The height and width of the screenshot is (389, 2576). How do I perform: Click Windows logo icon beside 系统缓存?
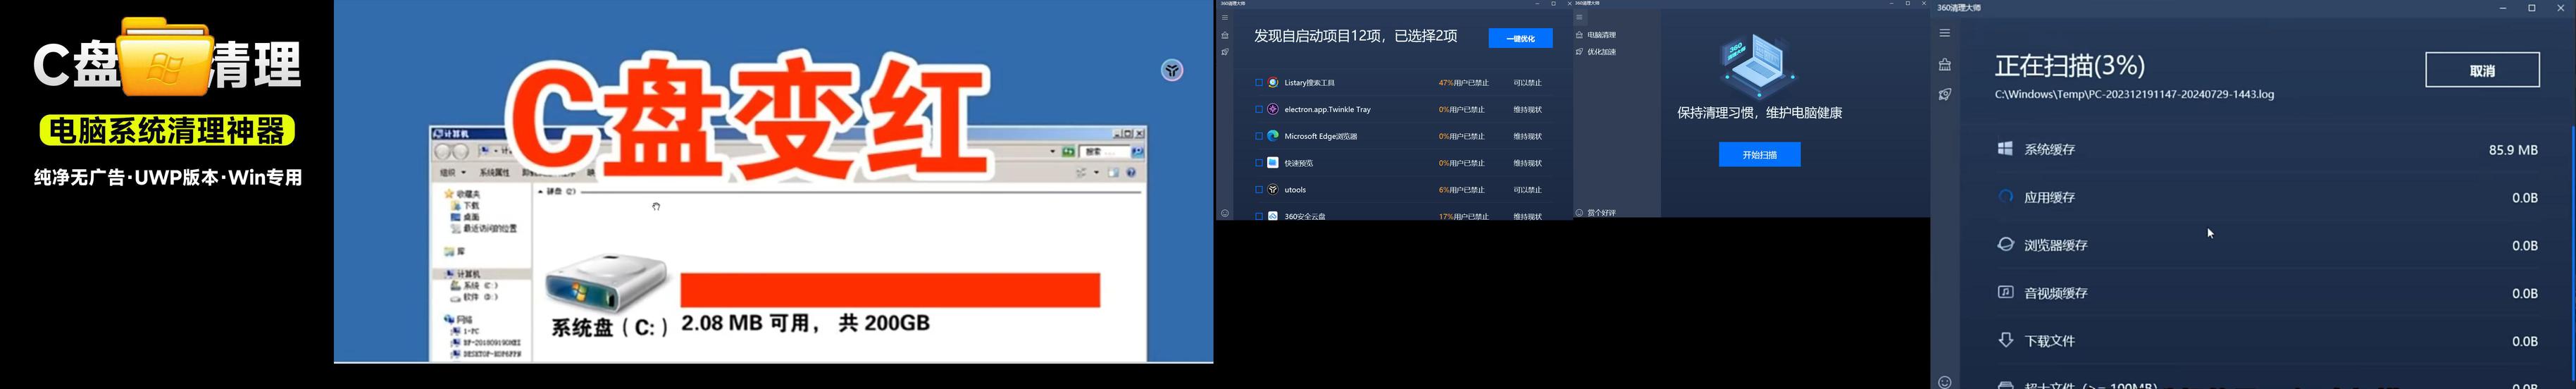pyautogui.click(x=2005, y=149)
